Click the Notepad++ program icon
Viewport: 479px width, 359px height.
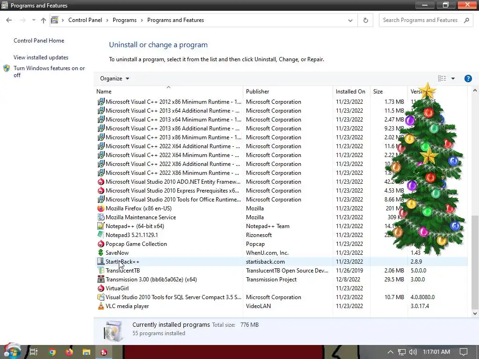(x=101, y=226)
